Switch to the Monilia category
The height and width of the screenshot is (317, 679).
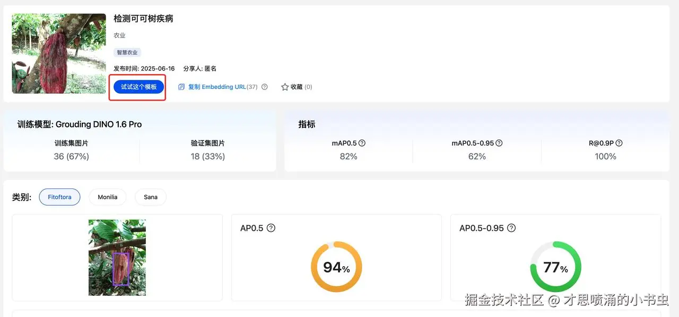pyautogui.click(x=107, y=197)
